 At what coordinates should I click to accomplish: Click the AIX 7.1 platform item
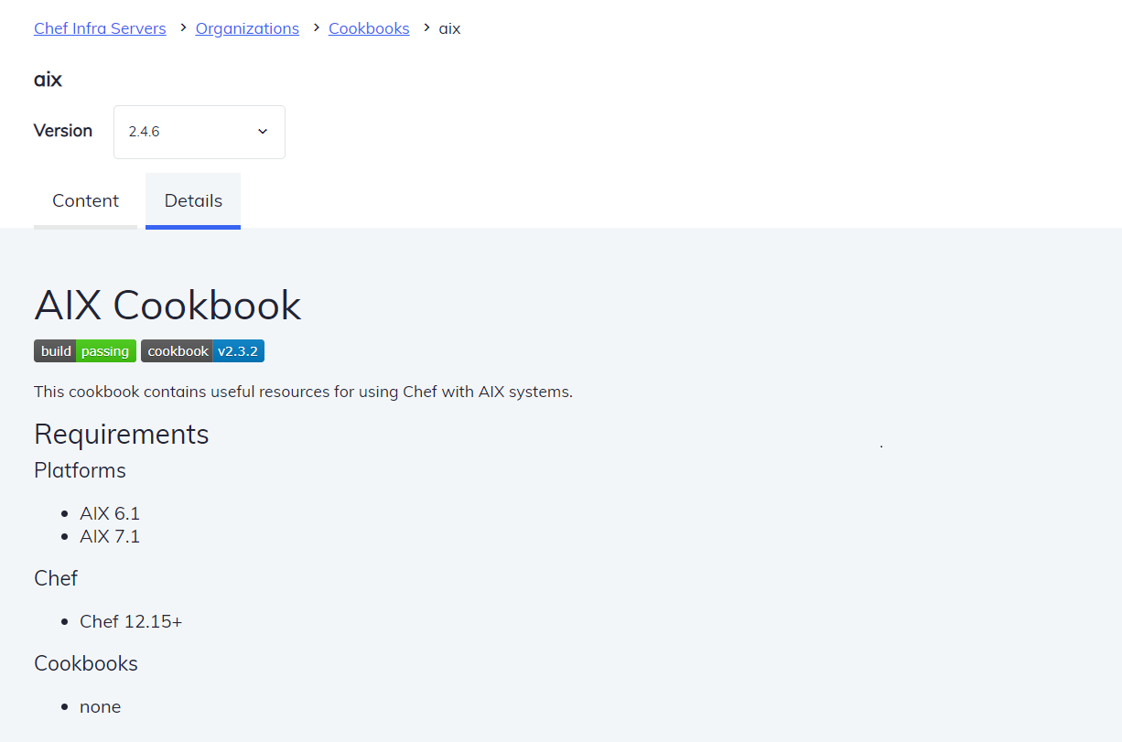[x=110, y=536]
